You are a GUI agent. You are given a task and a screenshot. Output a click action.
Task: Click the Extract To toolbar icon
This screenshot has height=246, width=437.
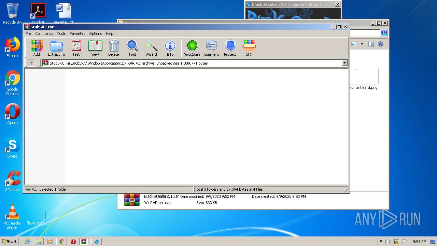(x=56, y=48)
